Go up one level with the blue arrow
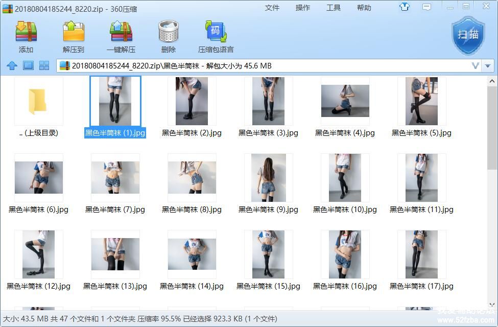Screen dimensions: 498x327 point(12,66)
